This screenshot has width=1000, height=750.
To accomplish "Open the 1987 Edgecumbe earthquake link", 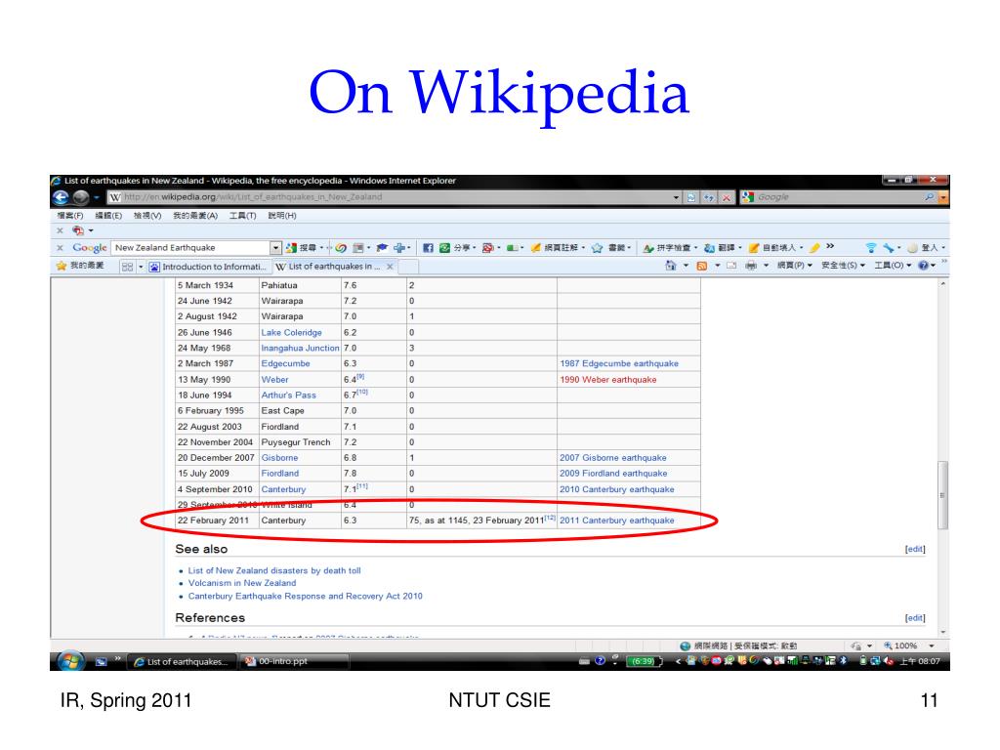I will pyautogui.click(x=618, y=363).
